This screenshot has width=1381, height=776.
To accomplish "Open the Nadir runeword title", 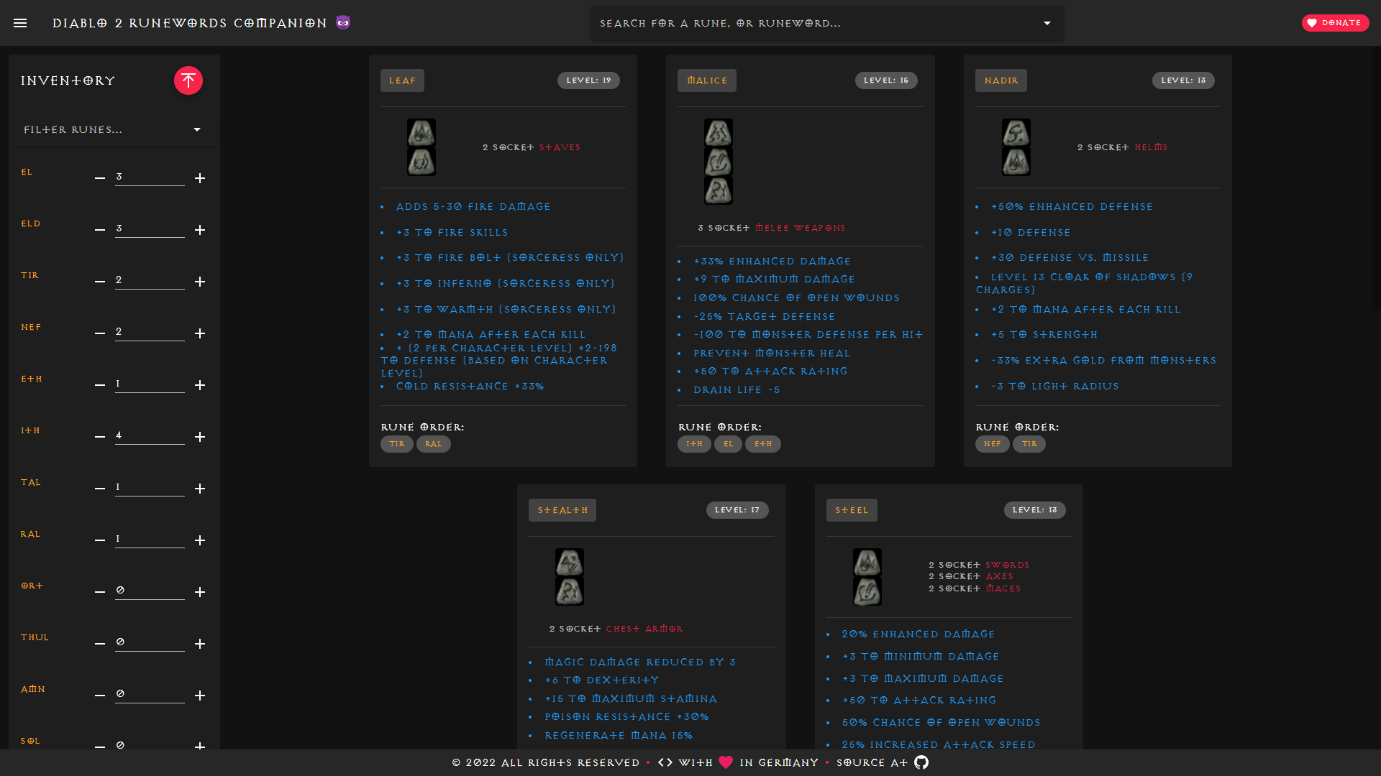I will click(x=1001, y=80).
